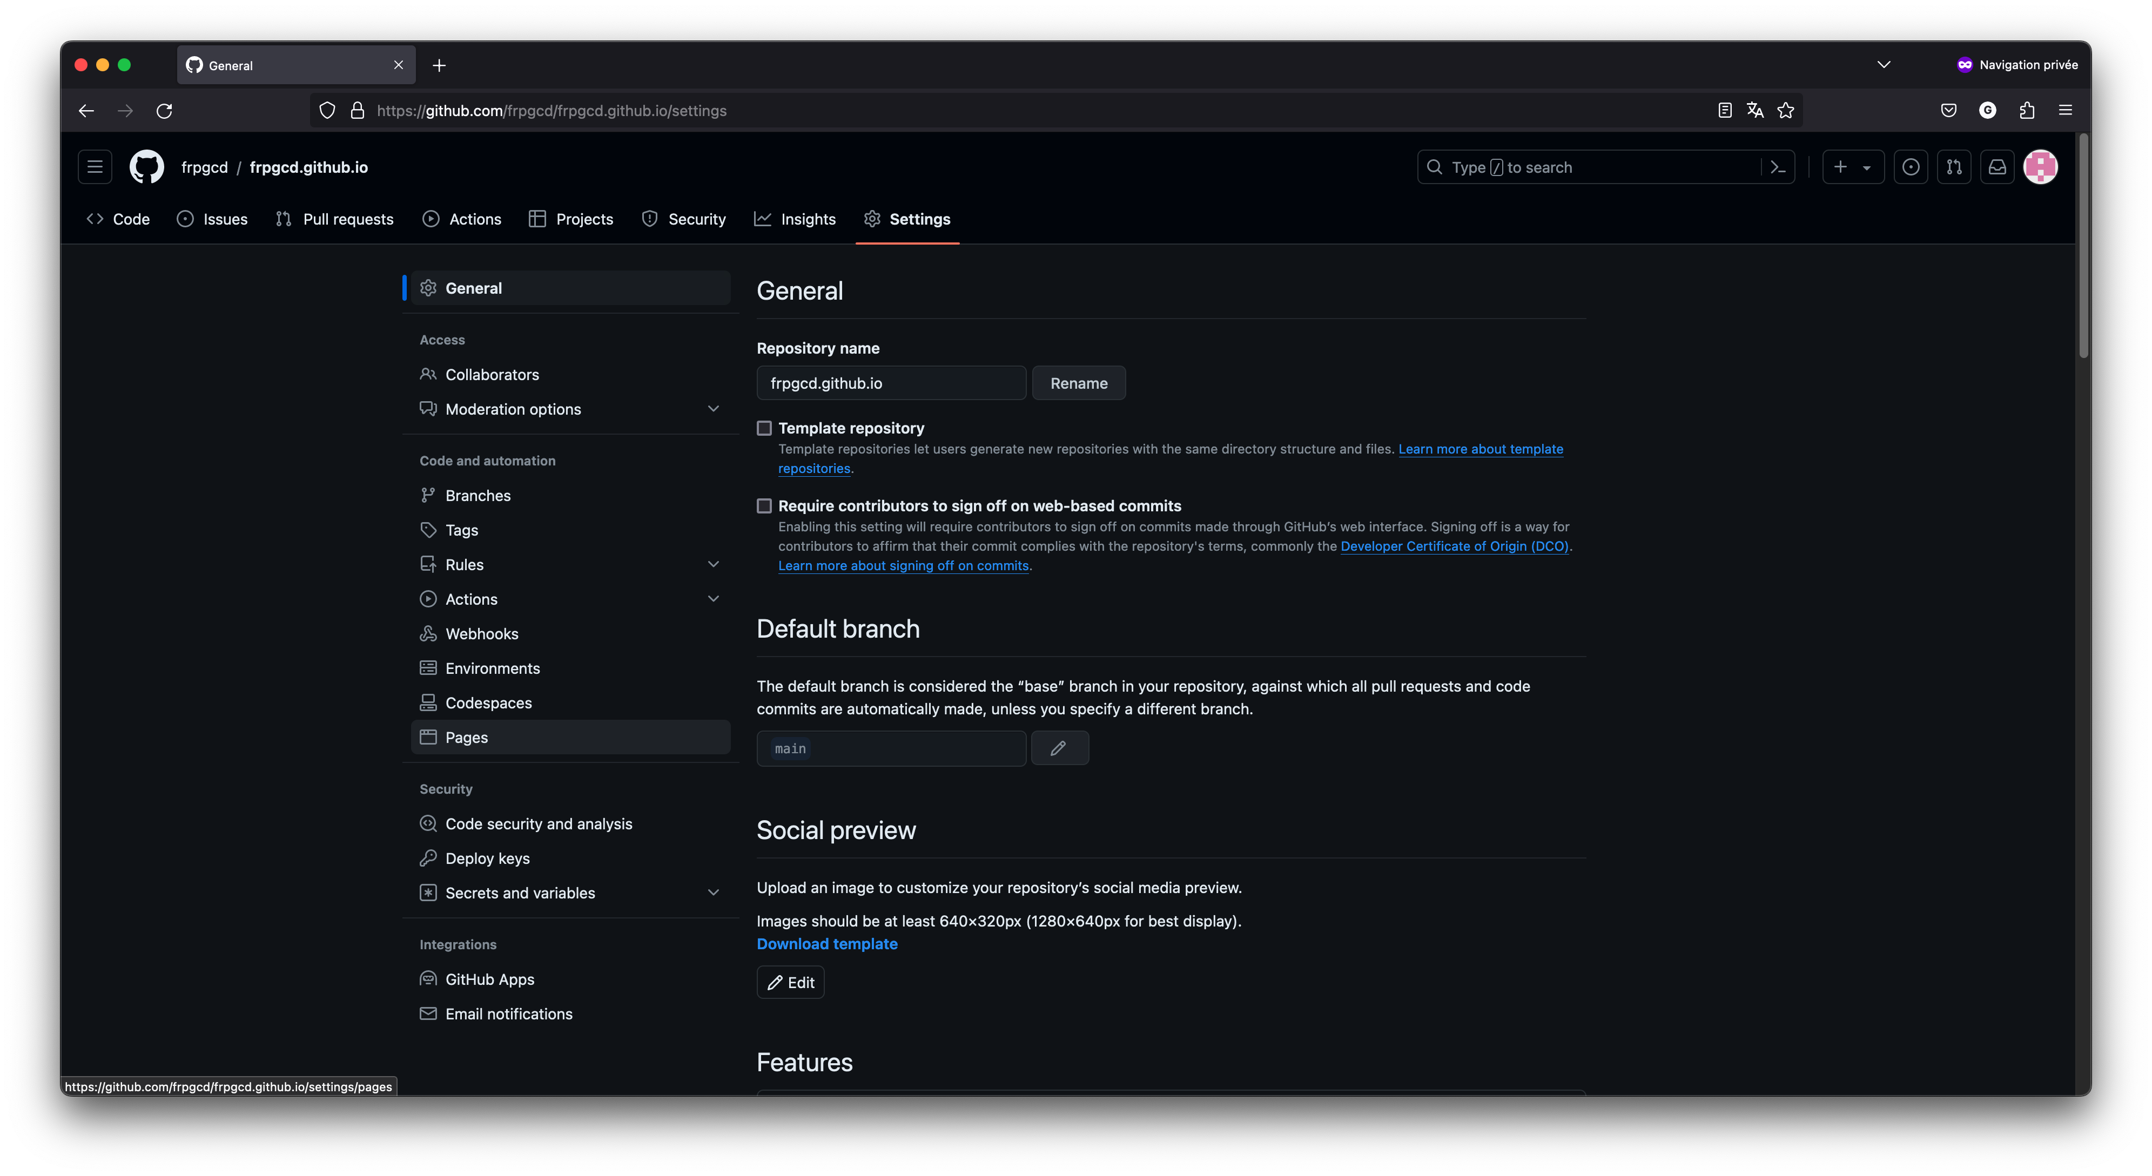Open the Insights tab

[x=795, y=219]
